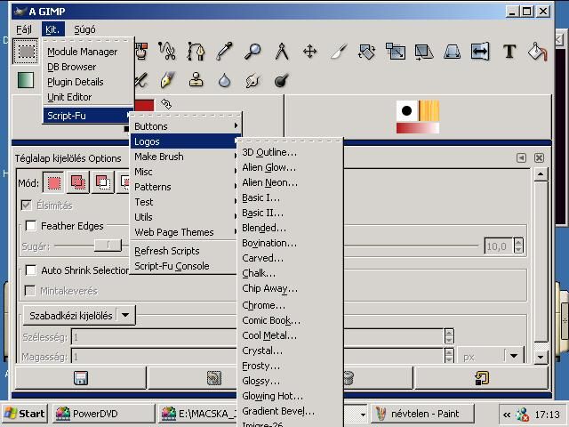The height and width of the screenshot is (427, 569).
Task: Select the Flip tool
Action: 480,52
